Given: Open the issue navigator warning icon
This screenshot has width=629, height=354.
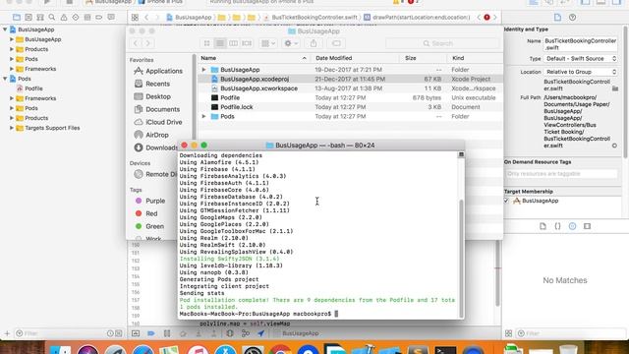Looking at the screenshot, I should pos(64,18).
